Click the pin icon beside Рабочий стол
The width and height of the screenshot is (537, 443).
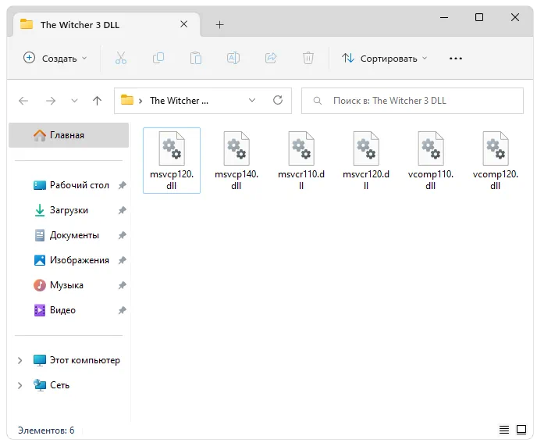tap(123, 185)
